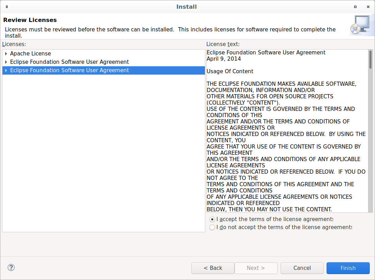The image size is (375, 280).
Task: Expand the Apache License entry
Action: [6, 53]
